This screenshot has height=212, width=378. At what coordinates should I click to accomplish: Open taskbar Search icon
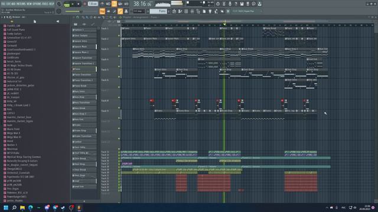14,207
